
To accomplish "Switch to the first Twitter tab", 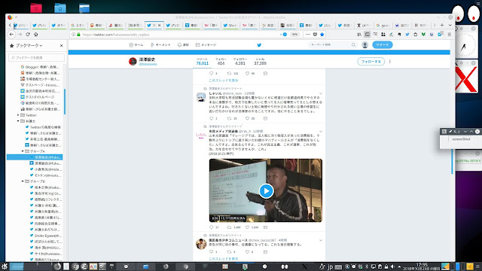I will (x=21, y=25).
